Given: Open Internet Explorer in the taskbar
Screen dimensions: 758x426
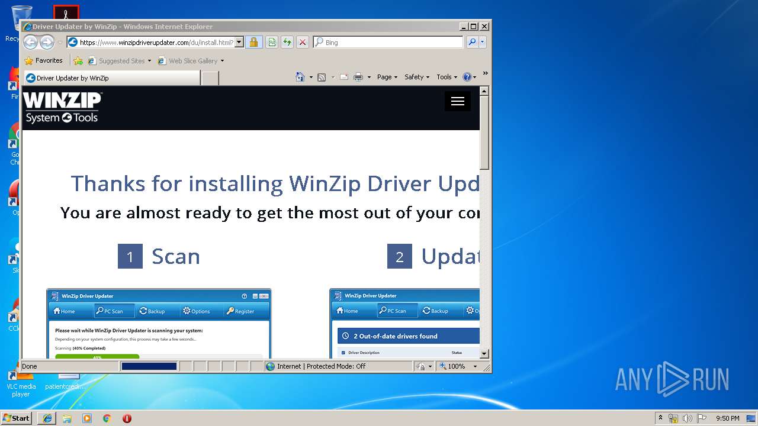Looking at the screenshot, I should point(47,418).
